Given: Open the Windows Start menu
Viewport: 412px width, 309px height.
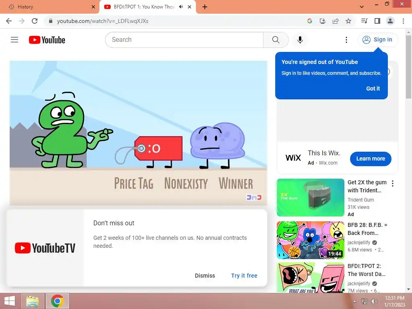Looking at the screenshot, I should click(10, 301).
